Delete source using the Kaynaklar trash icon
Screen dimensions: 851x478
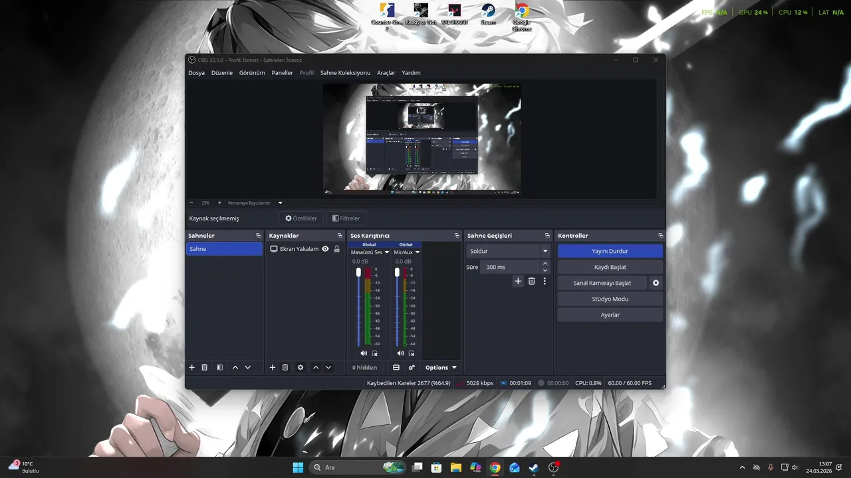coord(285,367)
